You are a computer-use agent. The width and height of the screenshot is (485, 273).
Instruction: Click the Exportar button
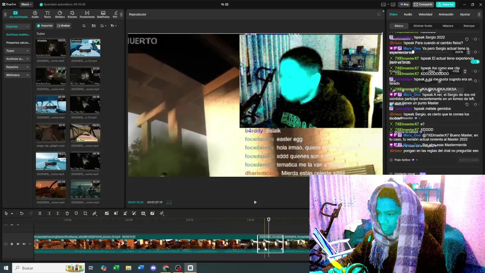point(446,5)
